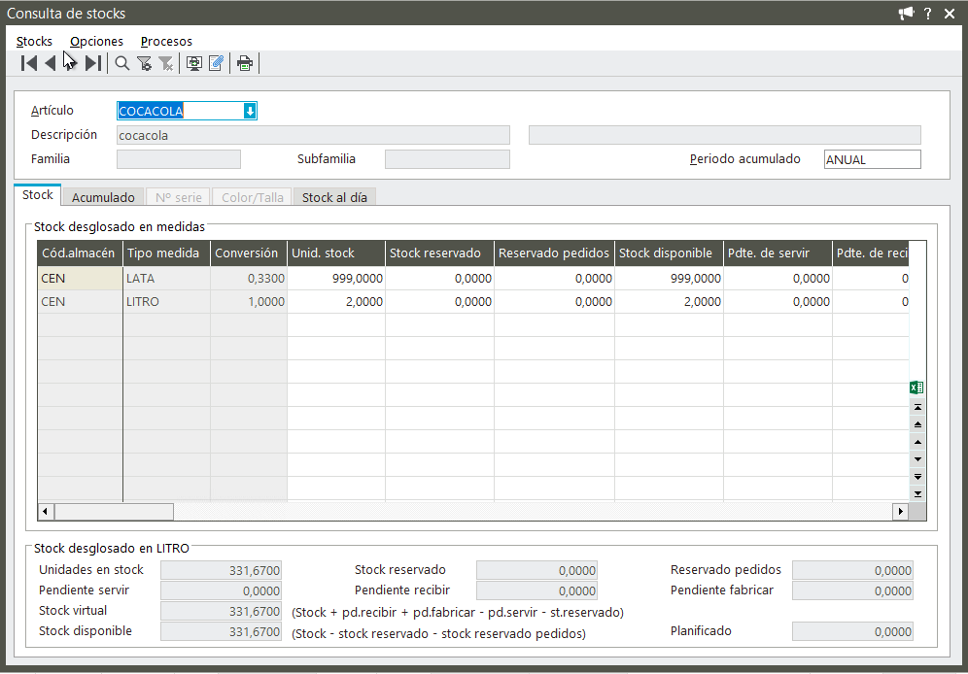
Task: Open the Opciones menu
Action: coord(96,41)
